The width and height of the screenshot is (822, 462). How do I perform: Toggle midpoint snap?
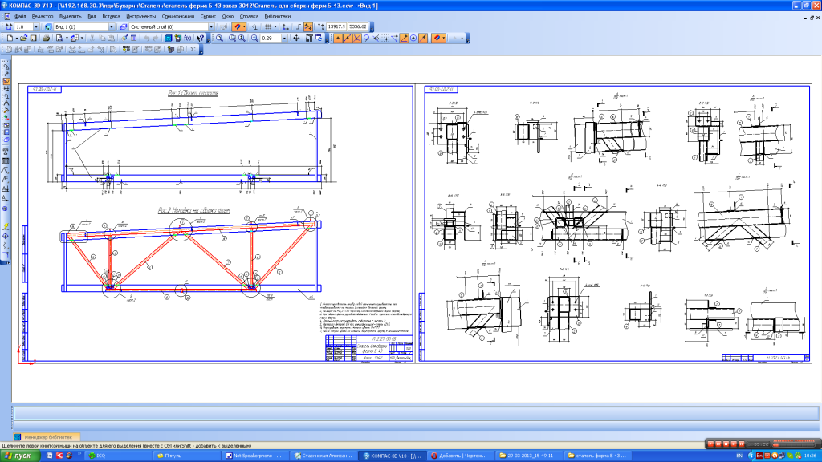click(x=347, y=38)
